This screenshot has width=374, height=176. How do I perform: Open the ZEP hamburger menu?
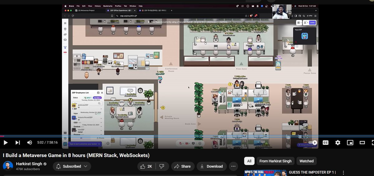click(65, 23)
